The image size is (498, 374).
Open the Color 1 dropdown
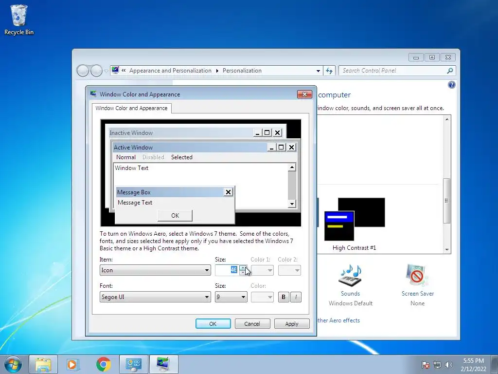click(x=262, y=270)
